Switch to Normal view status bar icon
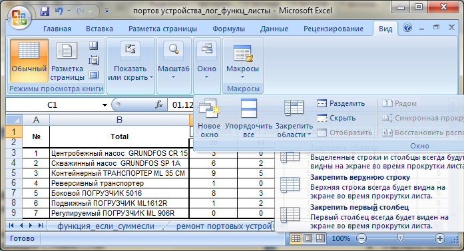The image size is (464, 251). [x=296, y=238]
